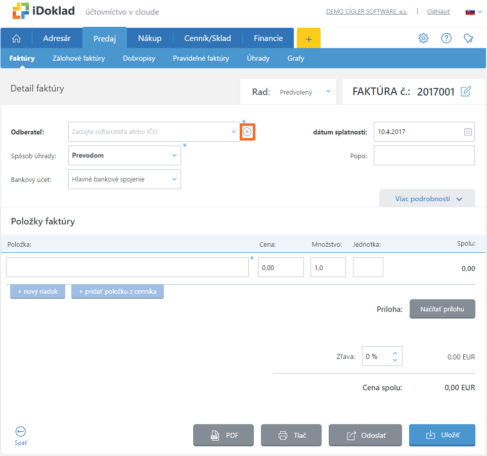Click the Uložiť save button
This screenshot has width=487, height=456.
442,435
